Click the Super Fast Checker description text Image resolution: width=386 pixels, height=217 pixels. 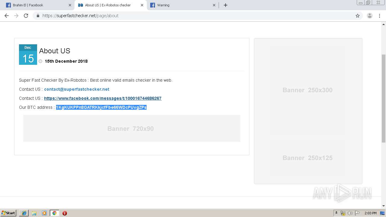[x=96, y=80]
